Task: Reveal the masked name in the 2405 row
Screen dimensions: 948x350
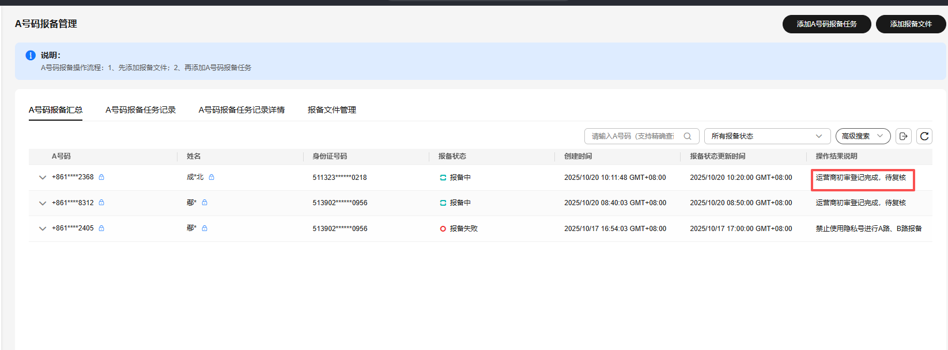Action: 205,228
